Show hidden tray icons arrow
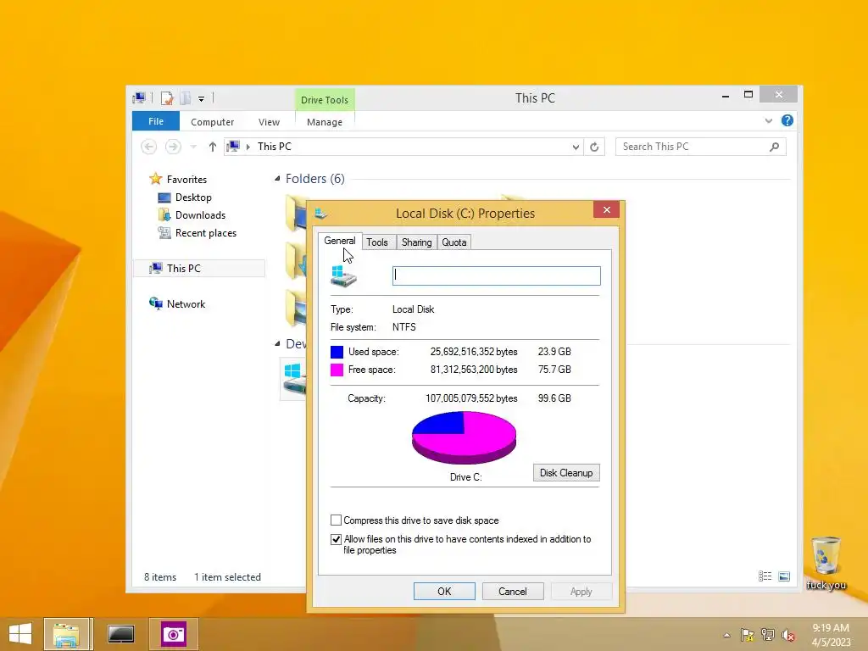868x651 pixels. coord(726,635)
